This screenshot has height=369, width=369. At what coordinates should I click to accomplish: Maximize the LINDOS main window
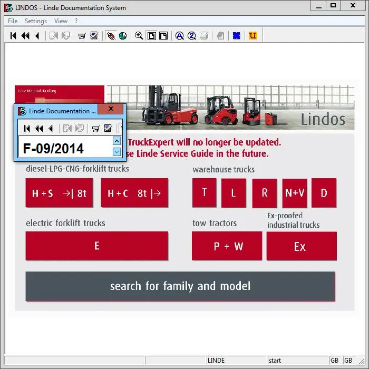pyautogui.click(x=333, y=6)
